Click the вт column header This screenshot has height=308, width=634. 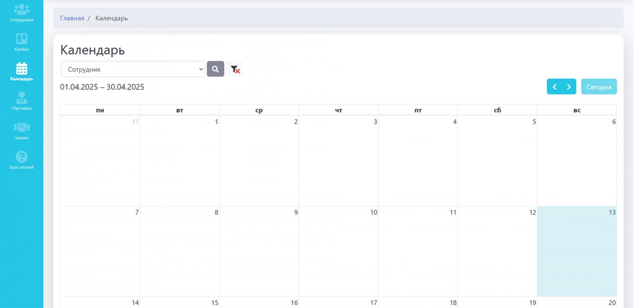(x=180, y=110)
